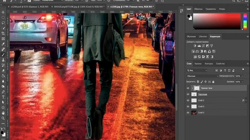Add a Curves adjustment
Viewport: 250px width, 140px height.
203,46
